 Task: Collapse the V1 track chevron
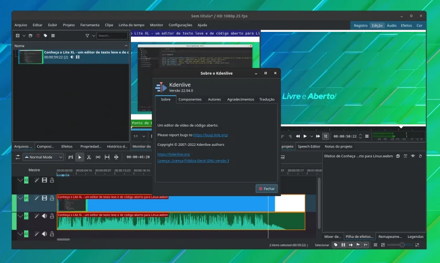(20, 198)
